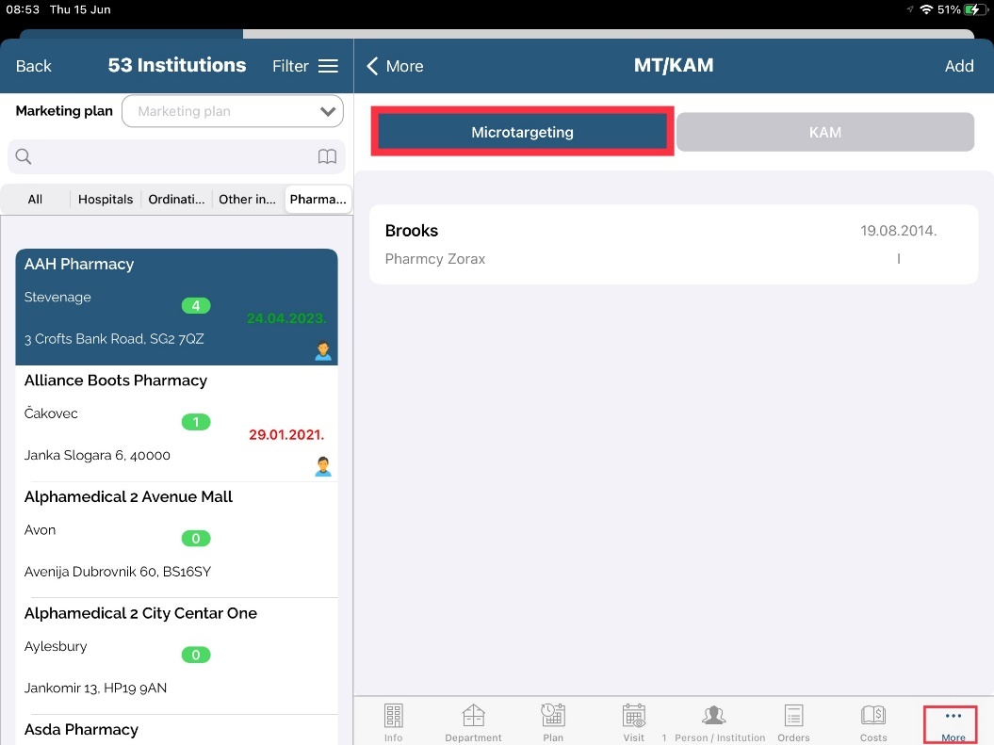The image size is (994, 745).
Task: Open the Brooks microtargeting entry
Action: (673, 244)
